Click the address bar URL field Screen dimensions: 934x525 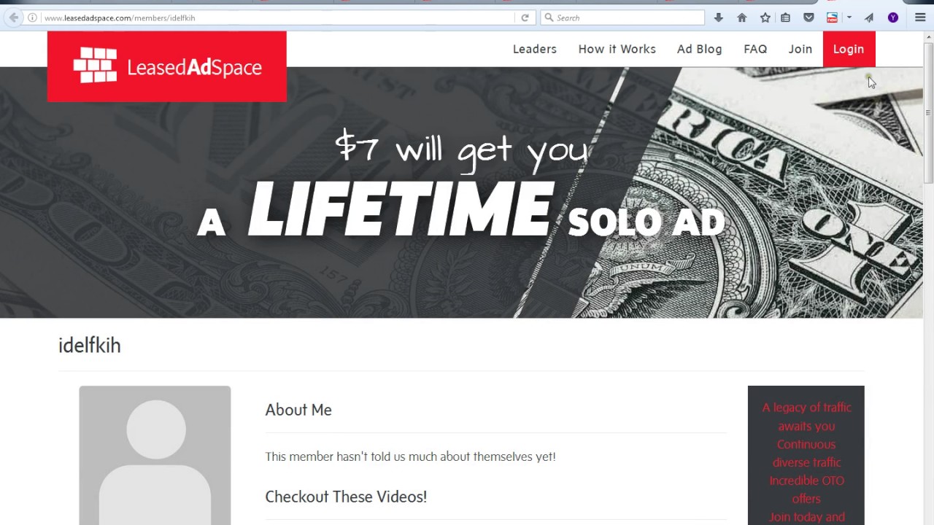tap(277, 17)
